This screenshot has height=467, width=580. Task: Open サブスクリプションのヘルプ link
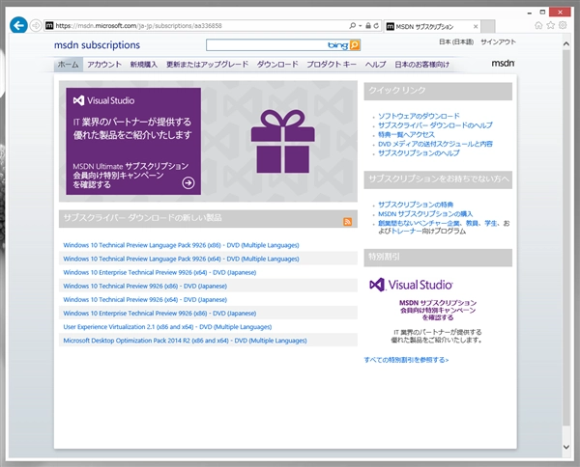pyautogui.click(x=419, y=152)
